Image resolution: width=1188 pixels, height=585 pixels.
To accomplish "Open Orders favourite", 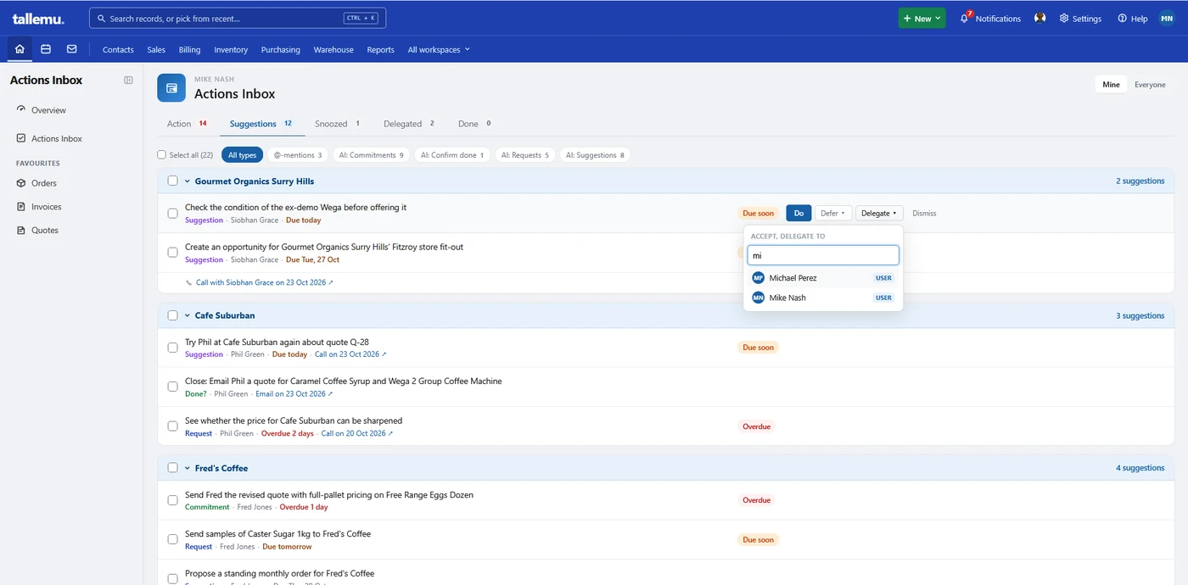I will pos(44,183).
